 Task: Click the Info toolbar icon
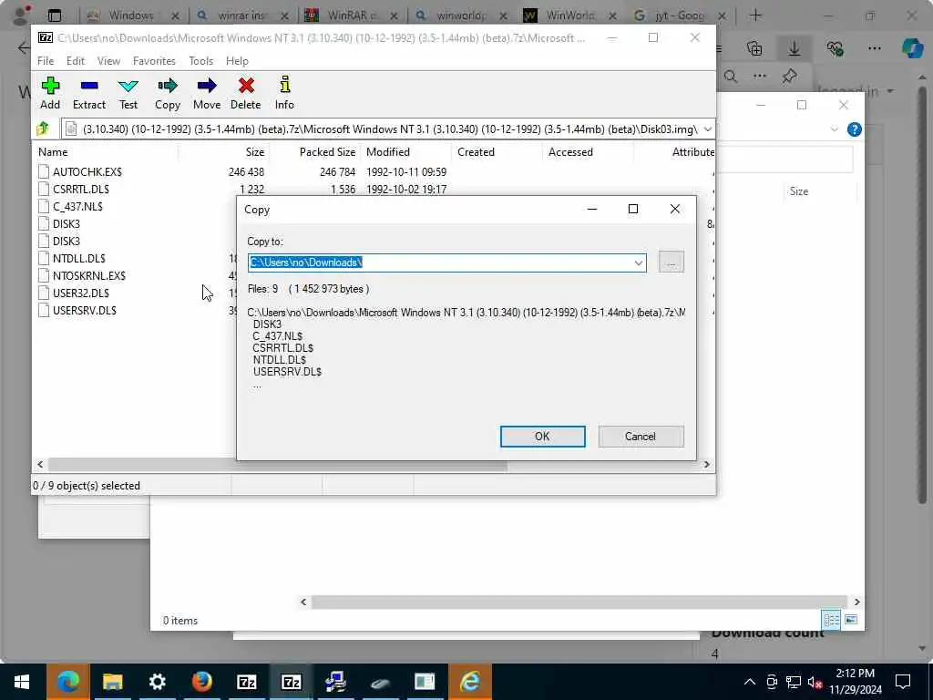284,93
